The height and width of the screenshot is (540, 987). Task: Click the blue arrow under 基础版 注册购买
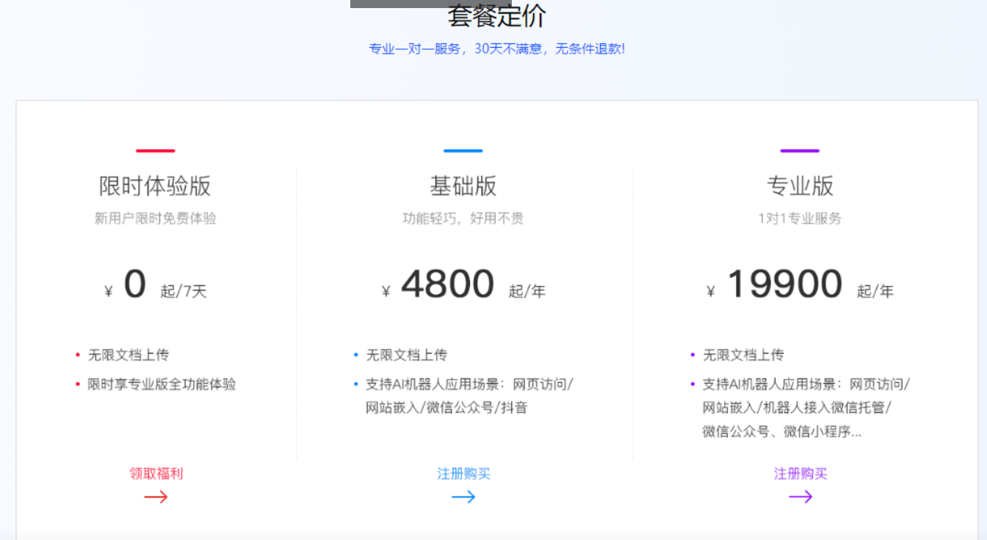click(x=463, y=498)
